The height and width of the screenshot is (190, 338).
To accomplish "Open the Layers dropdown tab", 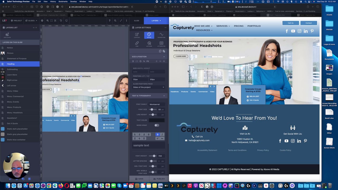I will [x=156, y=21].
